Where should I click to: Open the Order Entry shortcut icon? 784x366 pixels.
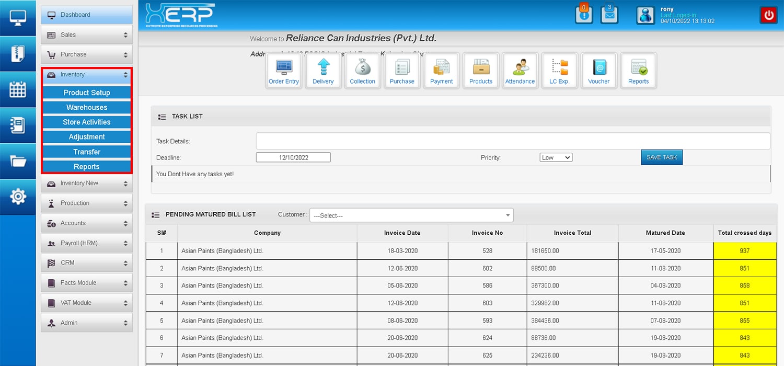pos(284,71)
